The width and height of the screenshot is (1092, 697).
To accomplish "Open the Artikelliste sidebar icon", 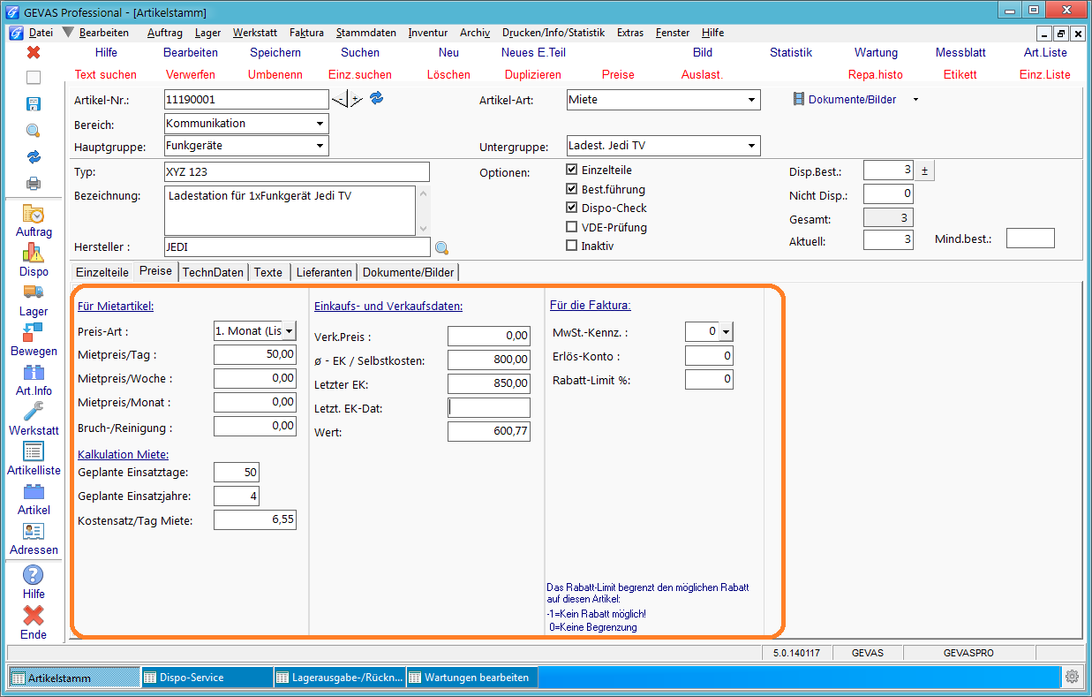I will pyautogui.click(x=34, y=451).
